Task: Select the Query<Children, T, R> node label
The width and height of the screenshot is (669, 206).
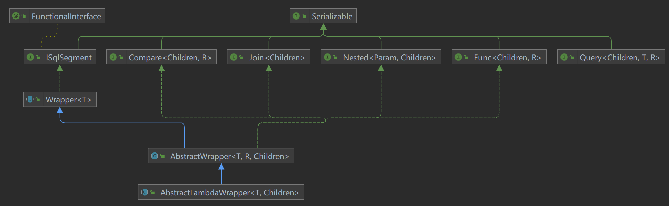Action: [x=620, y=58]
